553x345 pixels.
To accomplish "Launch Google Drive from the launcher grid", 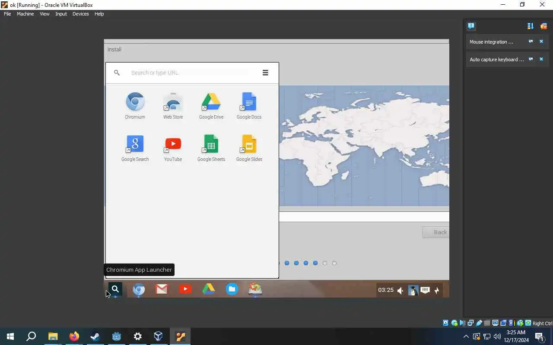I will [x=211, y=106].
